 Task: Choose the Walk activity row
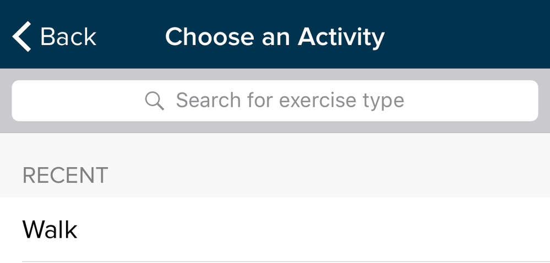[275, 229]
